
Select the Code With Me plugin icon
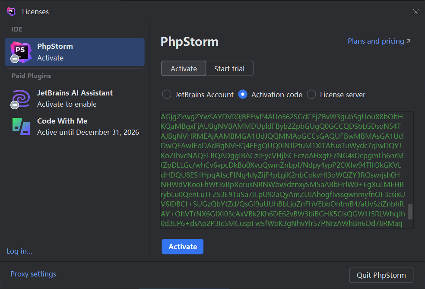click(21, 126)
